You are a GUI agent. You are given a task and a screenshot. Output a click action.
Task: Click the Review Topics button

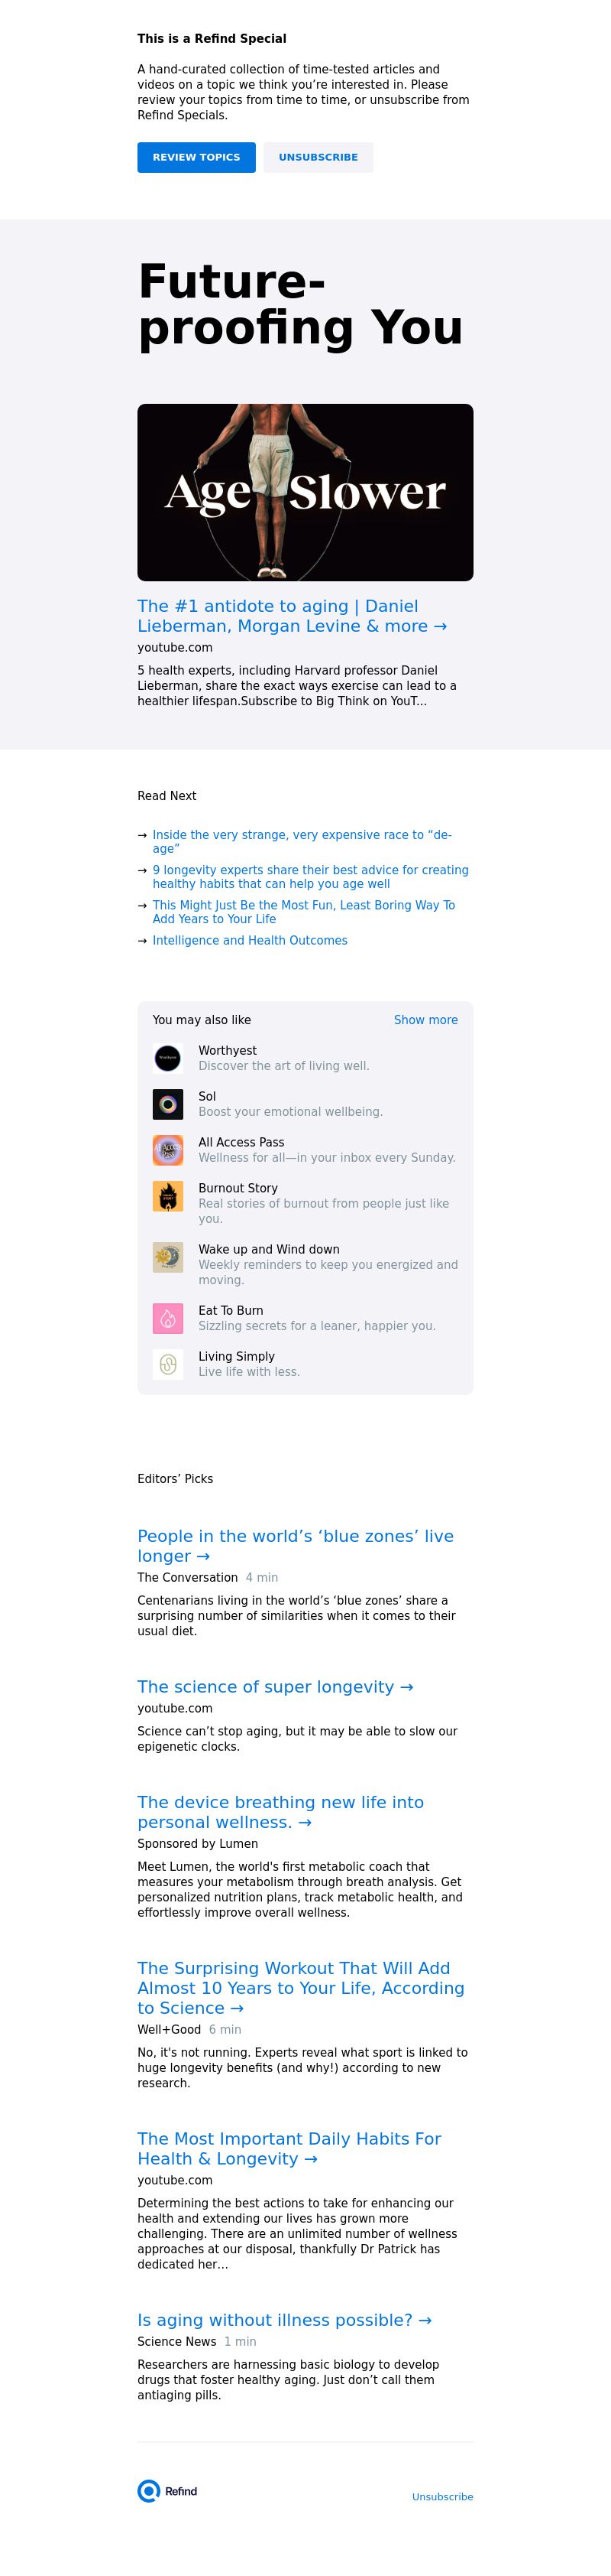(x=197, y=157)
